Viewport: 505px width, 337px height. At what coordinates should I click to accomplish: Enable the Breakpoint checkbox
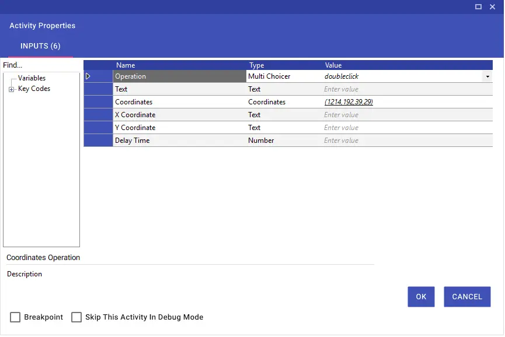click(15, 317)
